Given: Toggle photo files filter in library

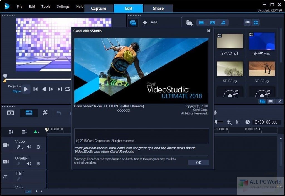Looking at the screenshot, I should [212, 23].
